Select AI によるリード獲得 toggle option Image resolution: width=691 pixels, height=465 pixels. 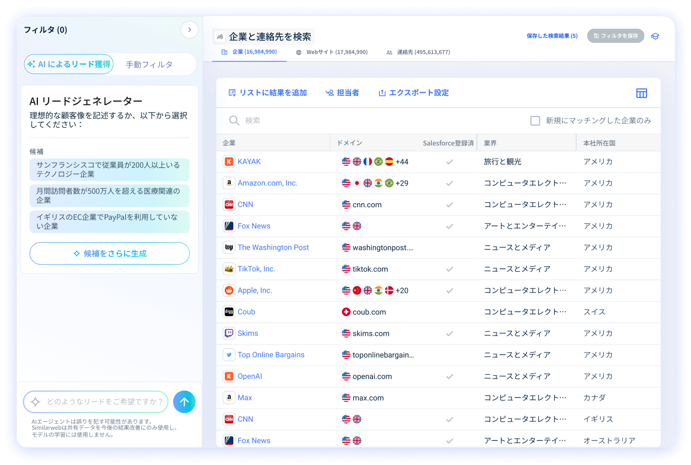tap(69, 65)
